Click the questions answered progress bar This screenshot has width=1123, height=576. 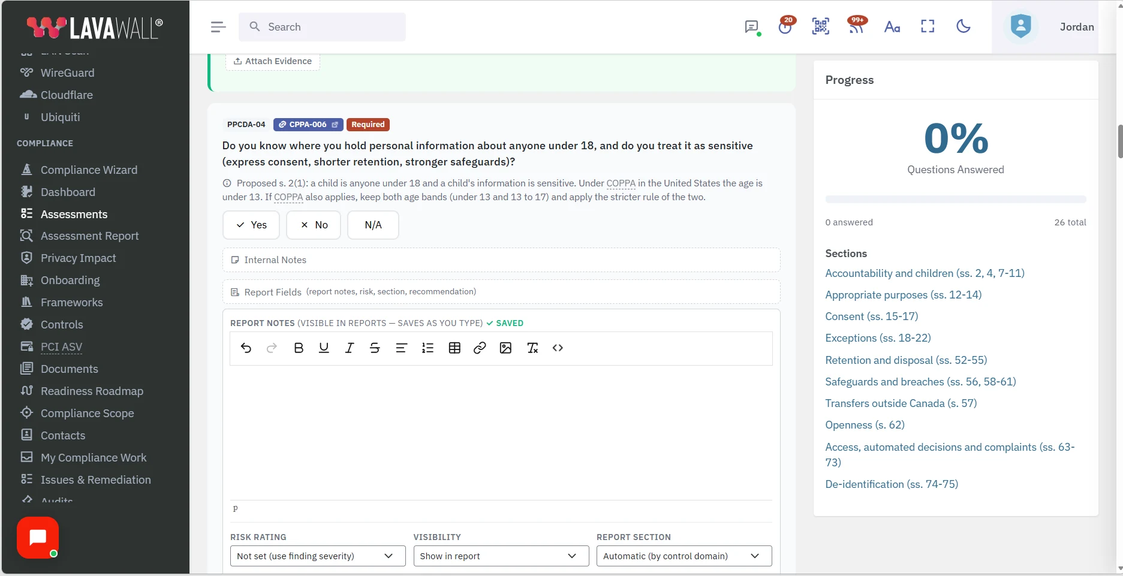click(x=956, y=199)
